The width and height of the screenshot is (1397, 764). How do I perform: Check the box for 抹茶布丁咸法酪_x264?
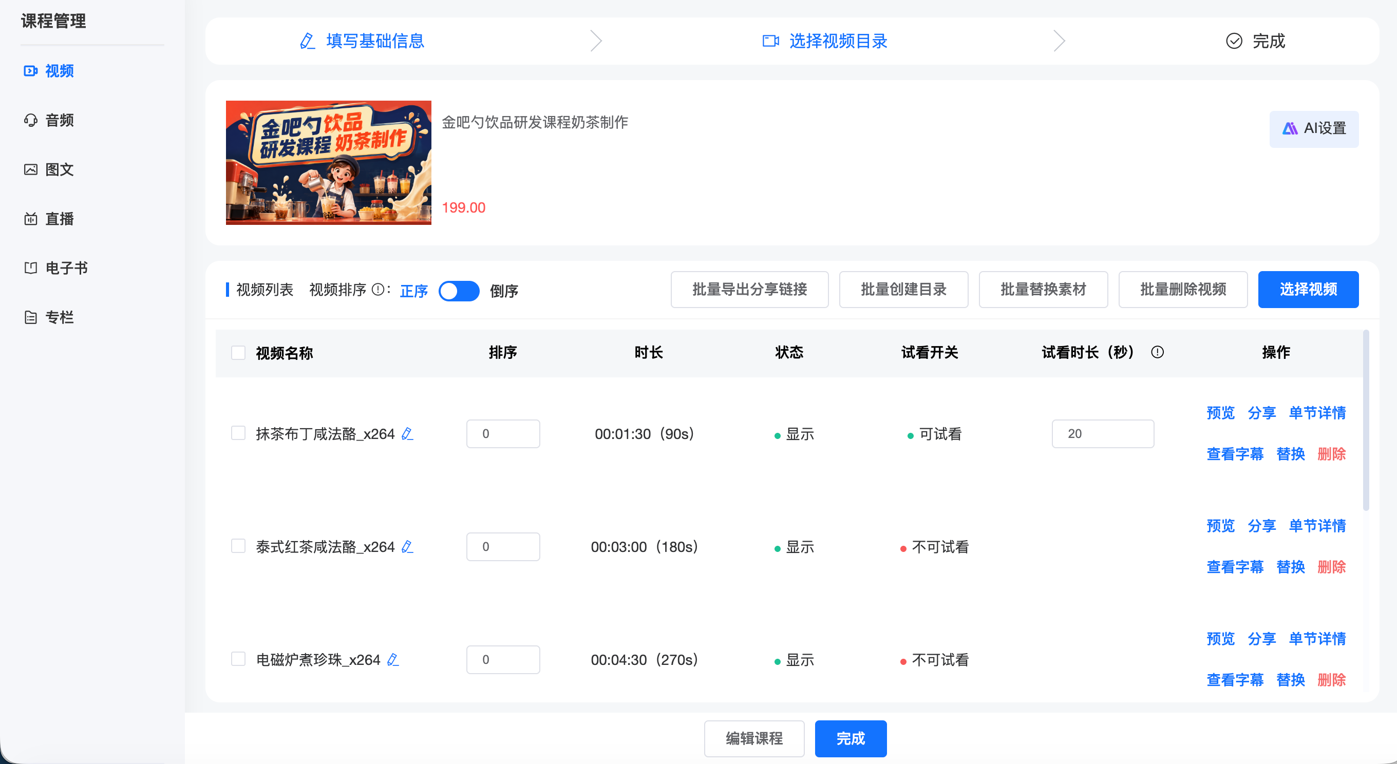[x=238, y=433]
